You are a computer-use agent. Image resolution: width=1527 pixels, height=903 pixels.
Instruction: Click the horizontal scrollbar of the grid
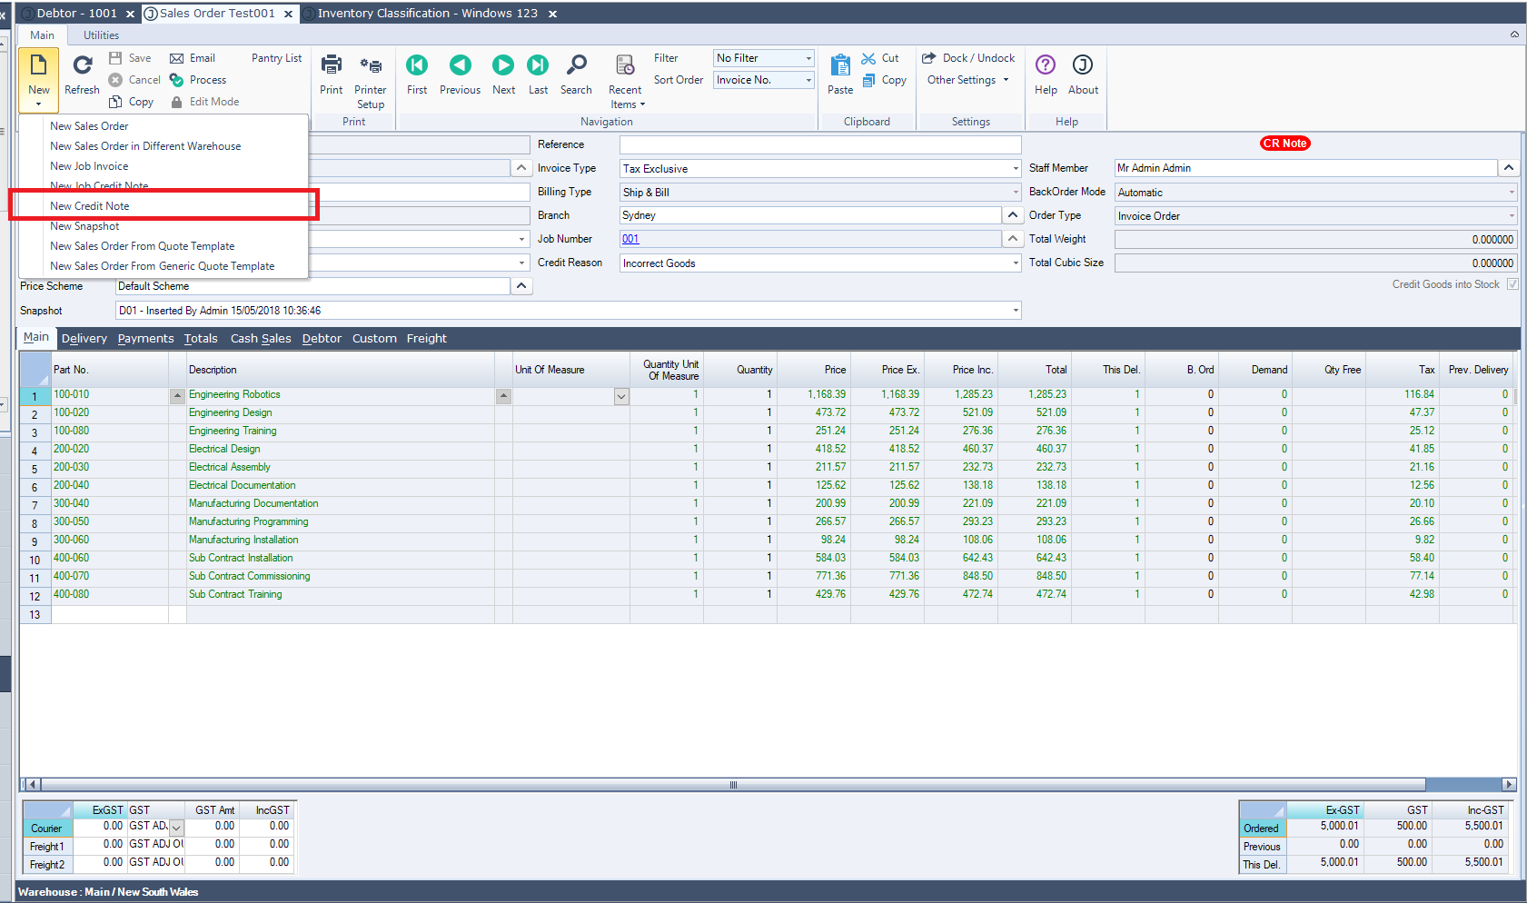(732, 784)
